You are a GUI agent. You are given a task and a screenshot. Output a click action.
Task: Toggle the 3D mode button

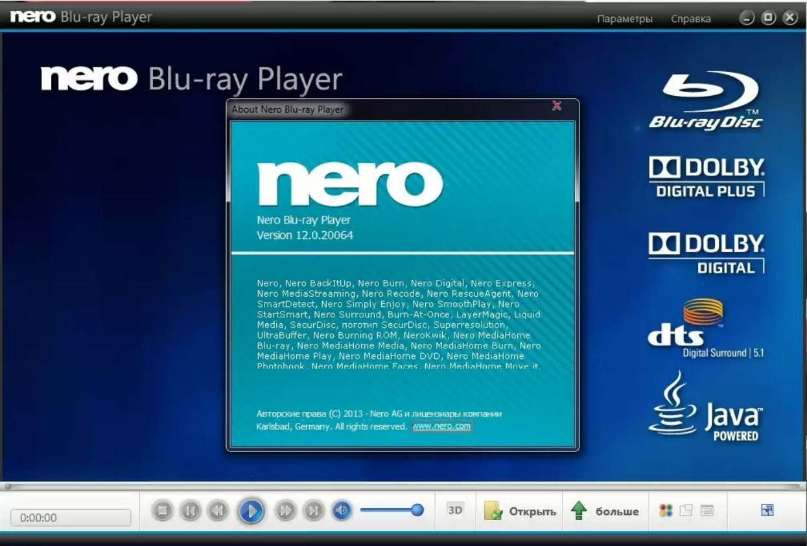(456, 510)
